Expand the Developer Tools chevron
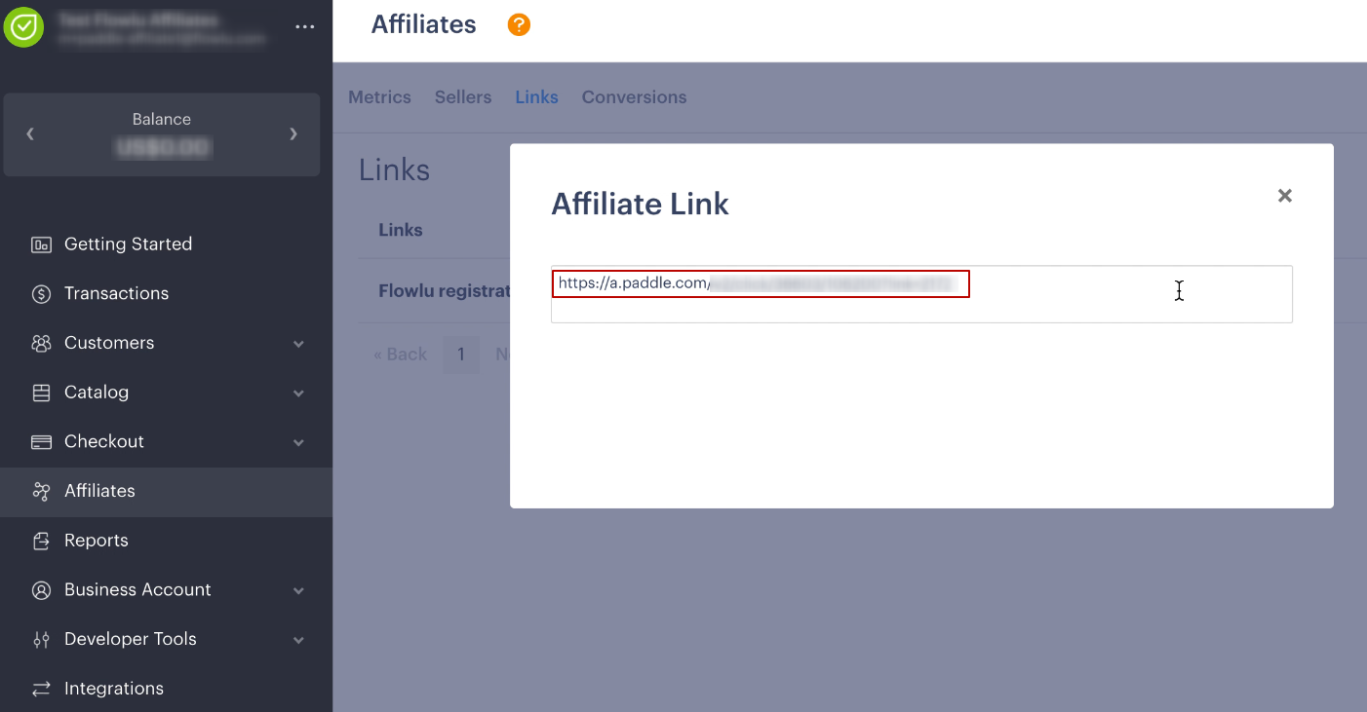 coord(298,640)
